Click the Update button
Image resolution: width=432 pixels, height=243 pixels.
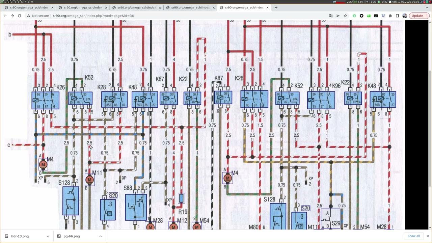417,16
